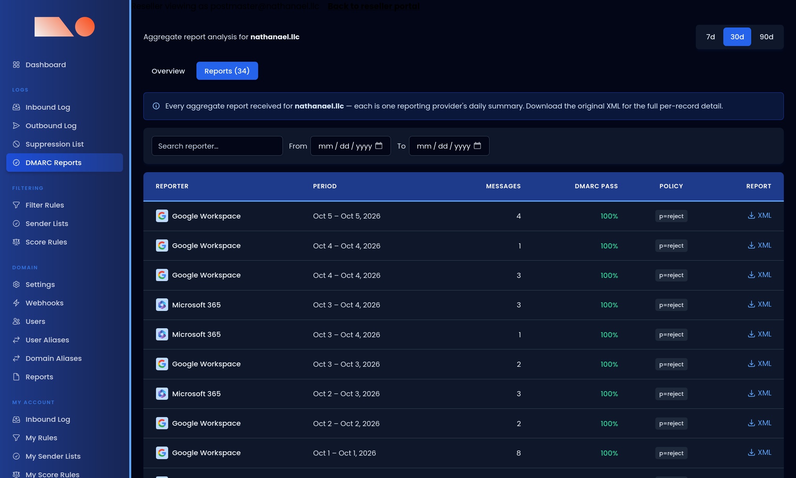The image size is (796, 478).
Task: Focus the Search reporter field
Action: (x=217, y=146)
